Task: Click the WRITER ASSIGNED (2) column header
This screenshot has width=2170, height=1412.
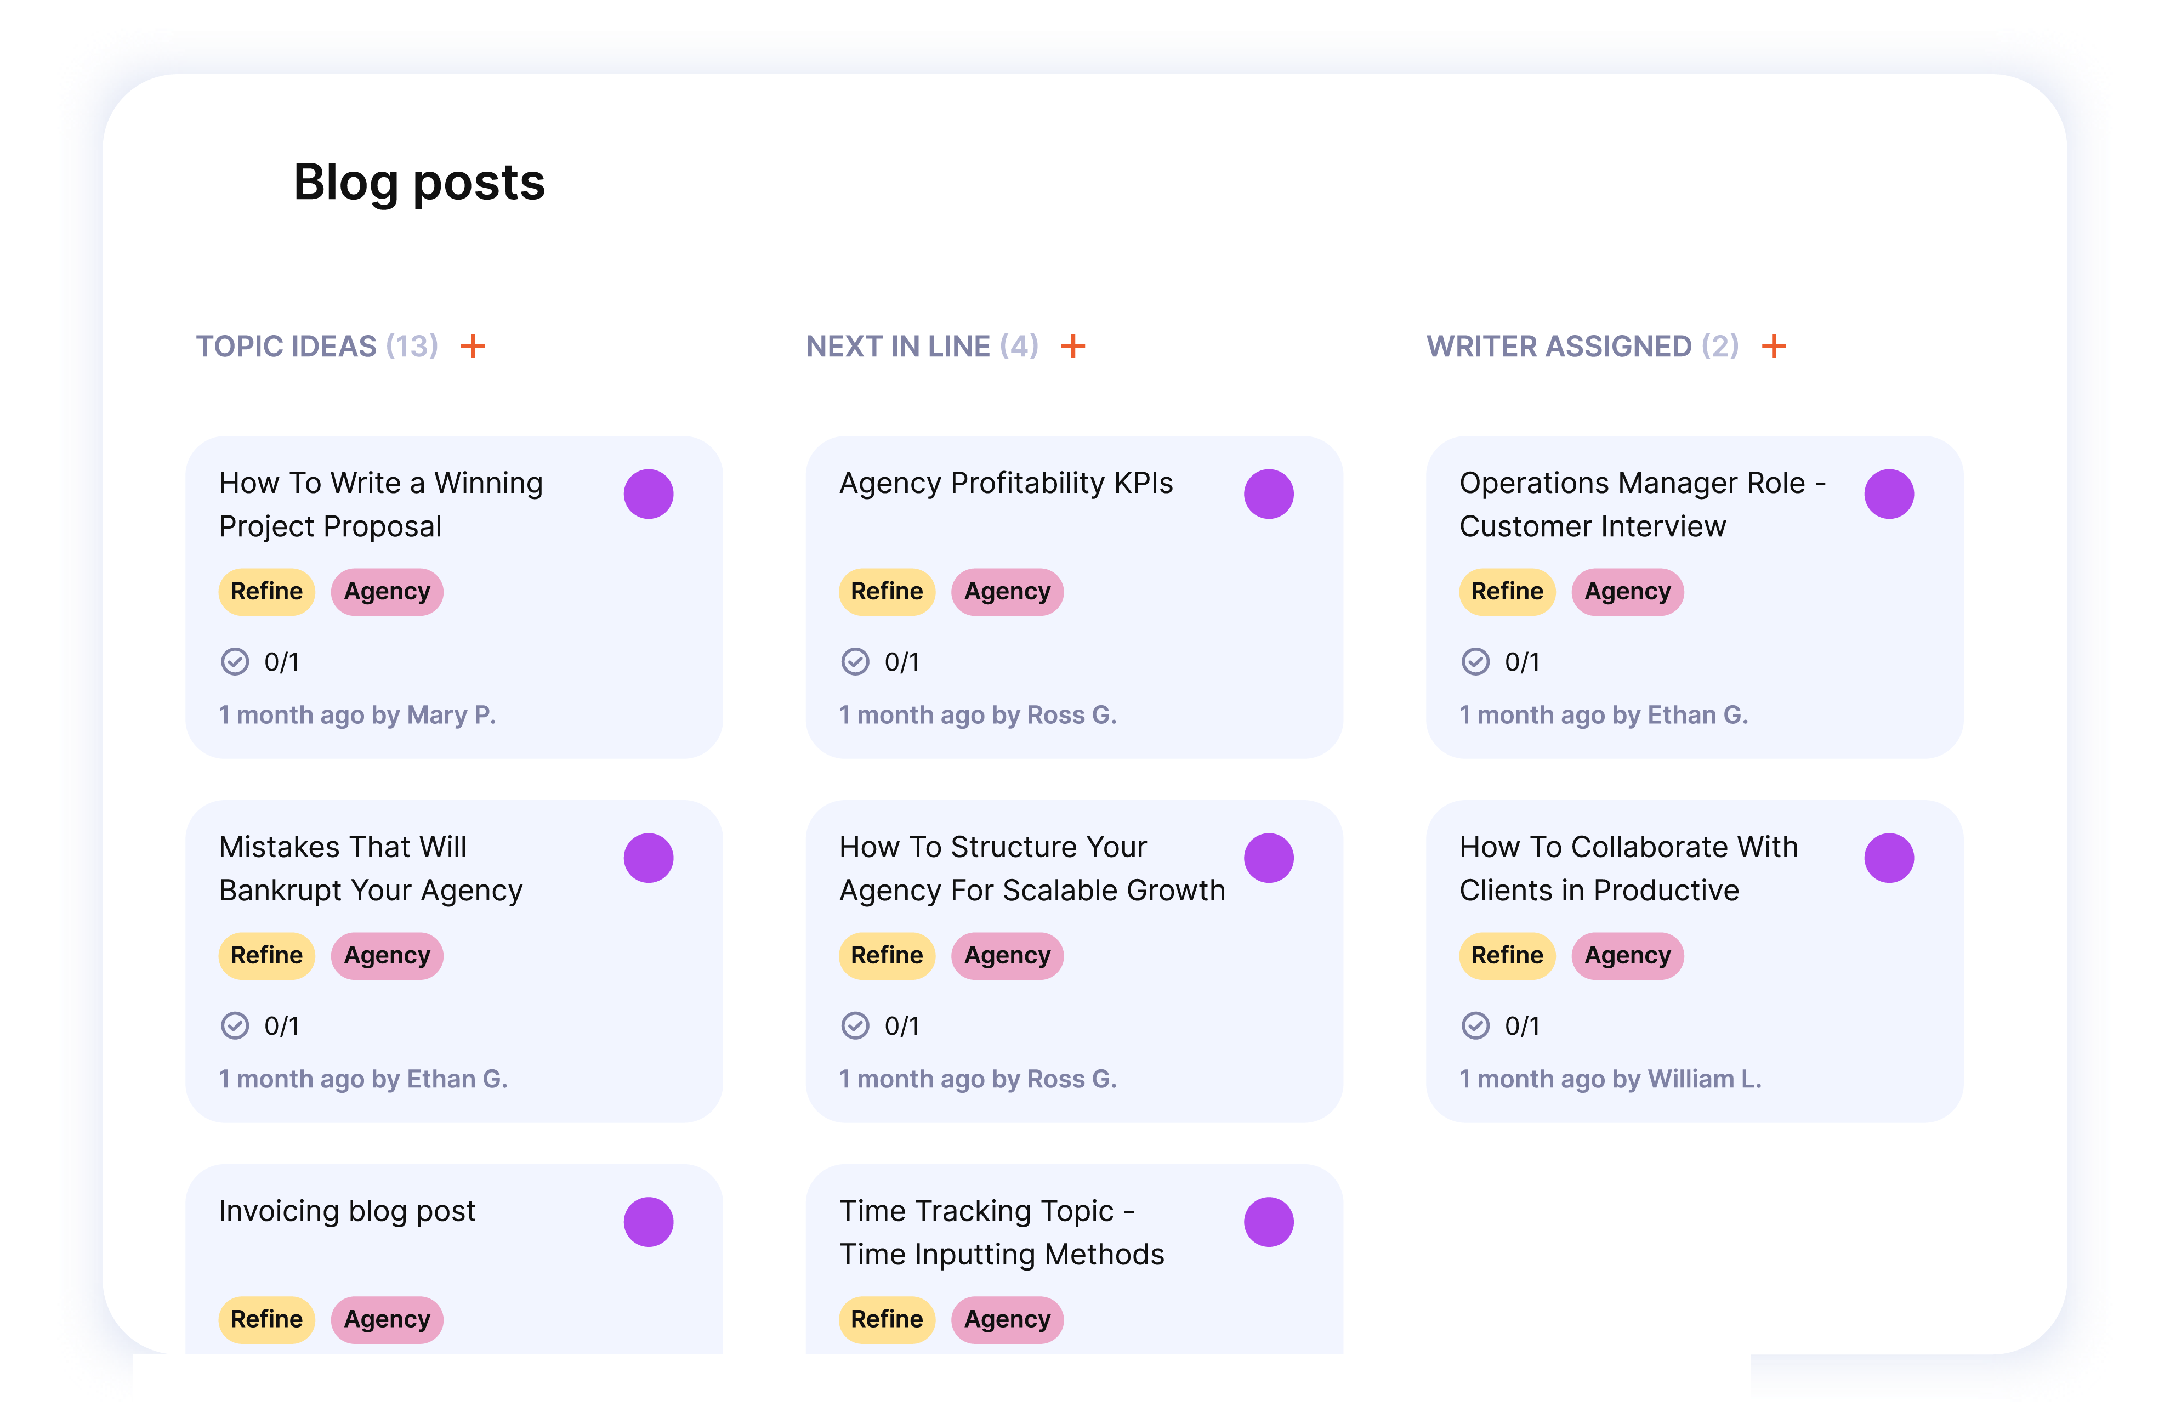Action: (x=1583, y=347)
